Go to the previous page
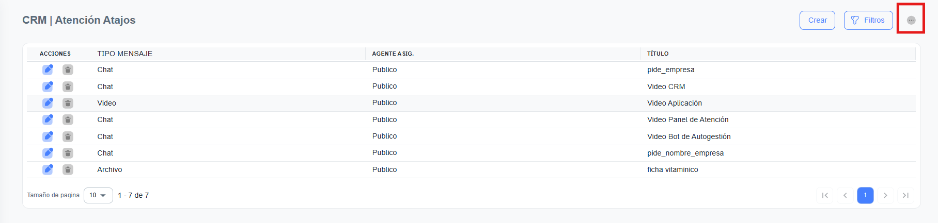This screenshot has height=223, width=938. point(845,195)
